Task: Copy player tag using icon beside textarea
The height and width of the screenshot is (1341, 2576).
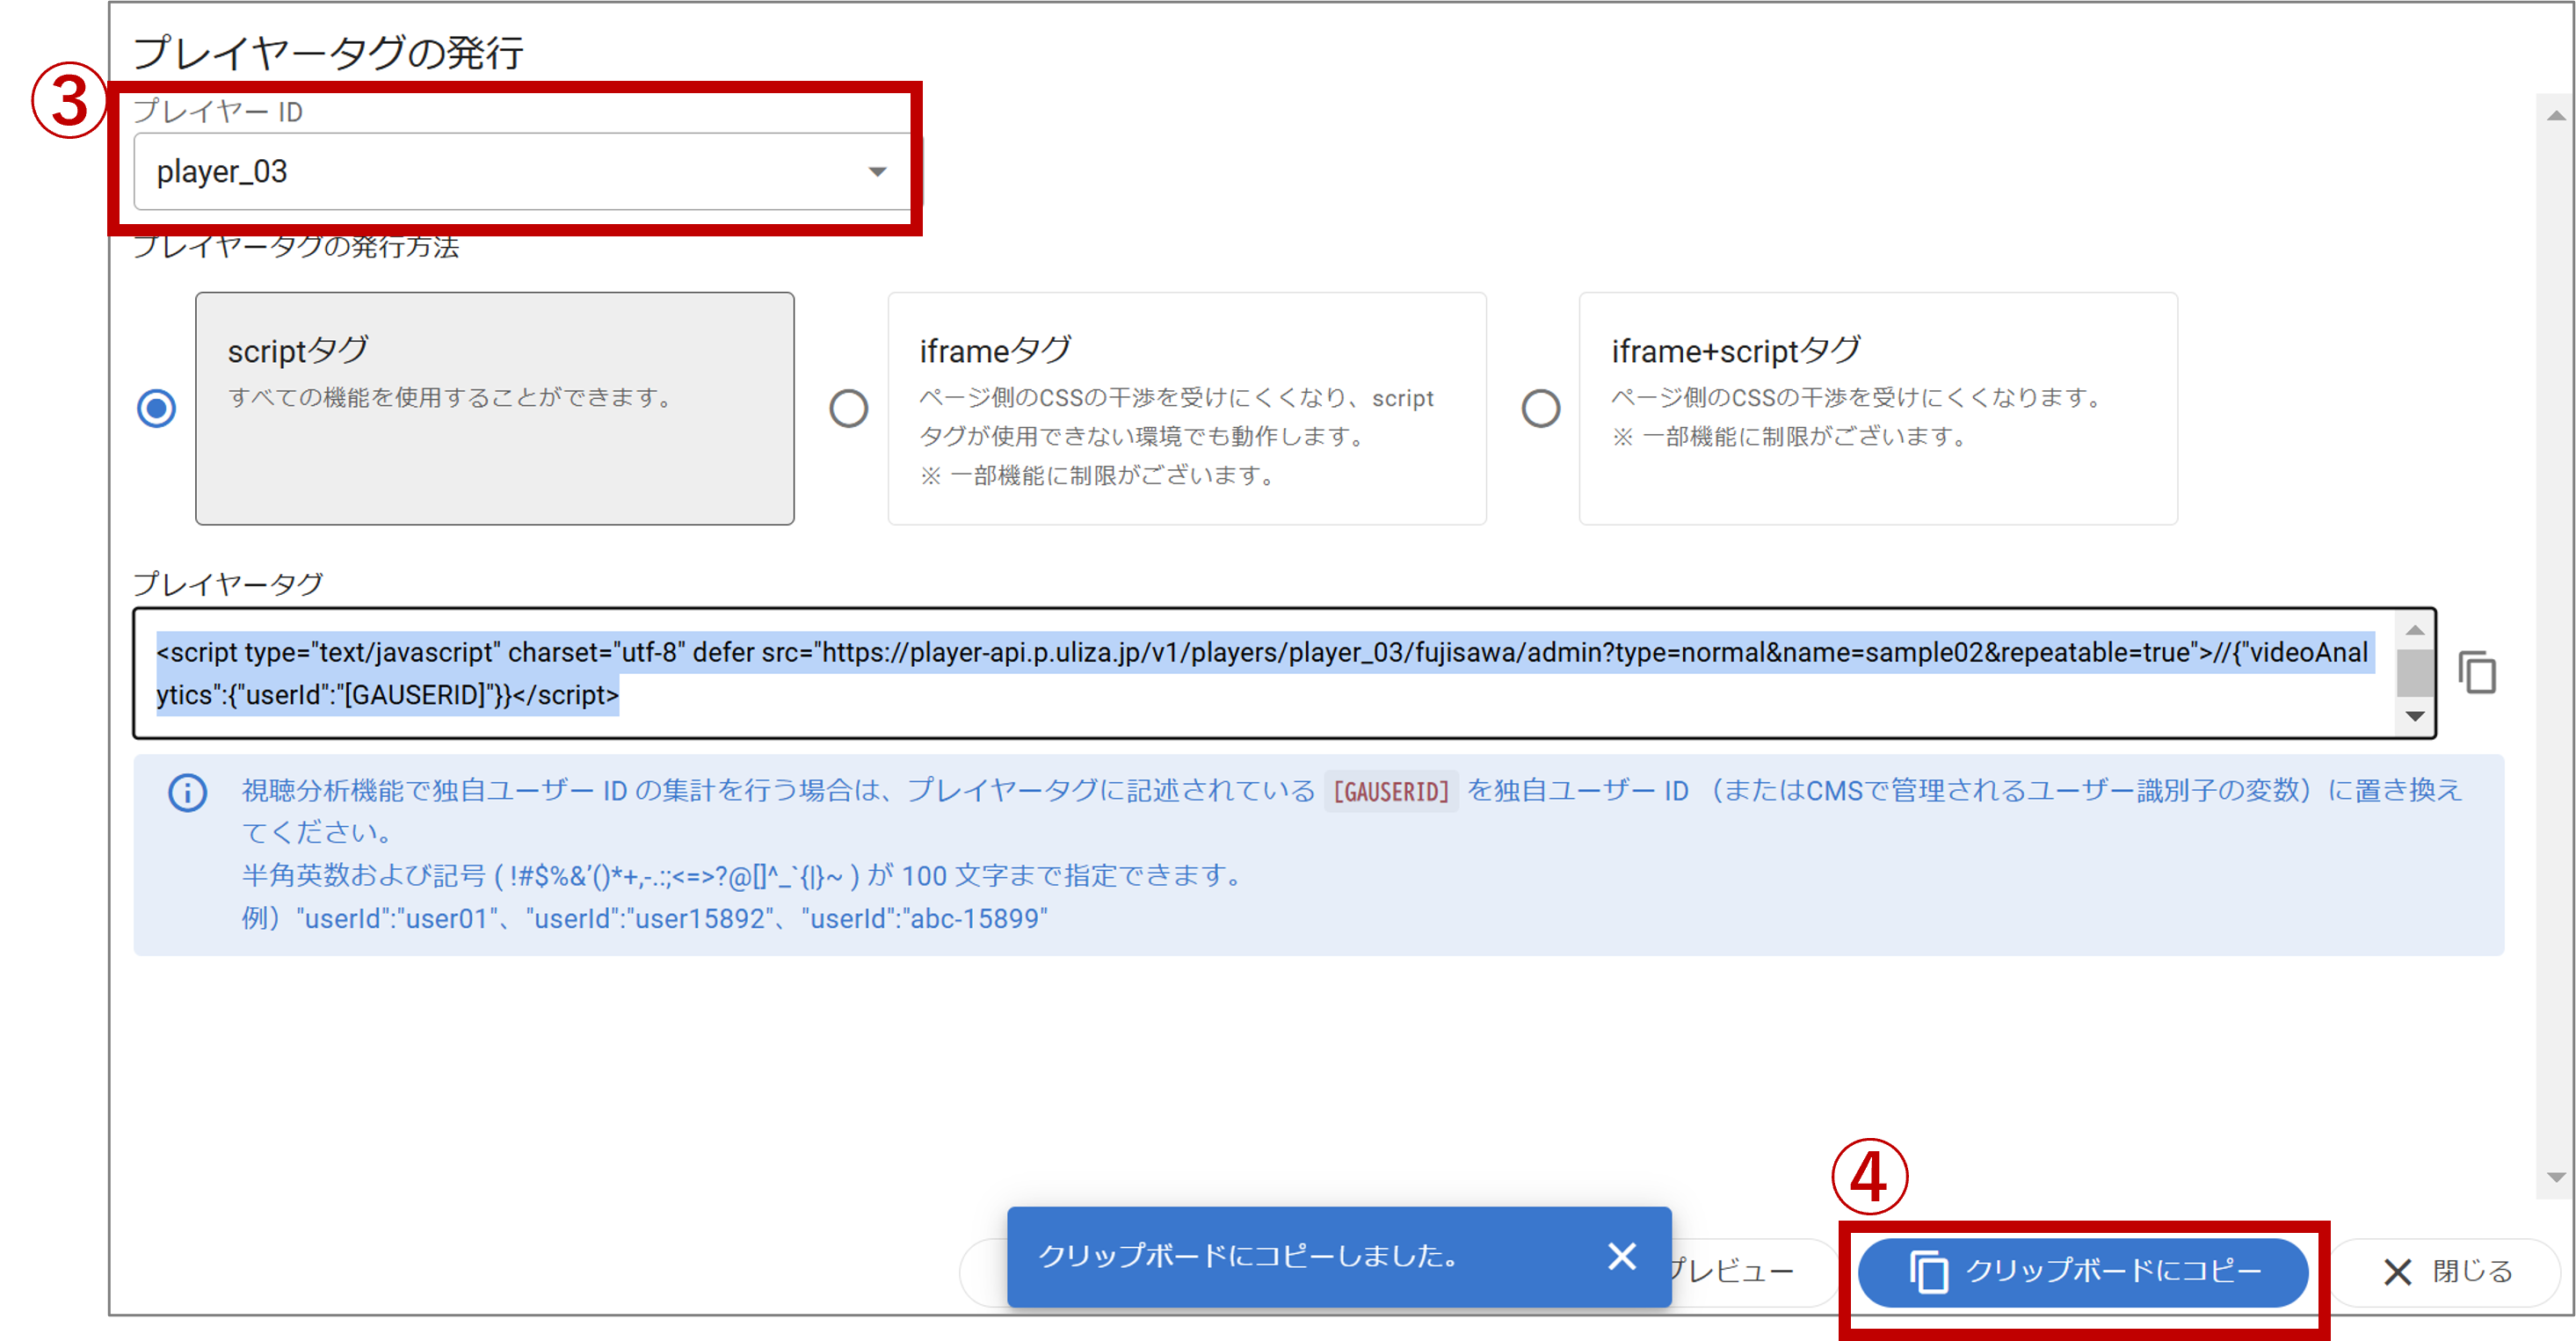Action: coord(2477,672)
